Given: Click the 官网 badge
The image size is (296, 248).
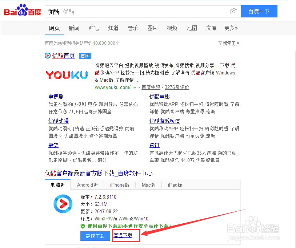Looking at the screenshot, I should [85, 56].
